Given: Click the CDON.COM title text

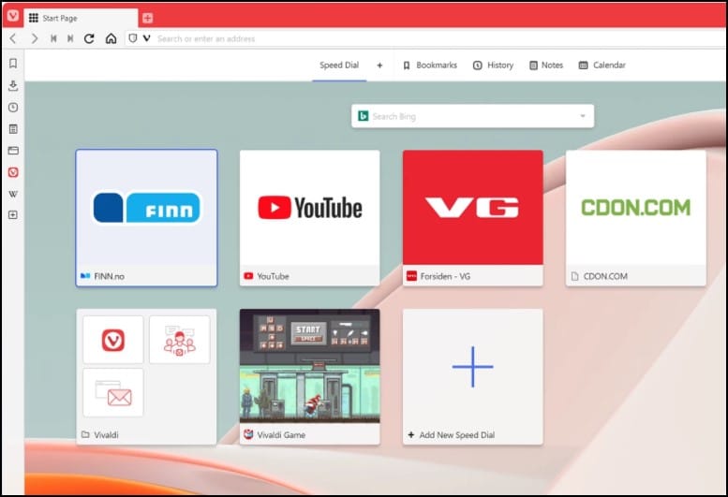Looking at the screenshot, I should point(605,276).
